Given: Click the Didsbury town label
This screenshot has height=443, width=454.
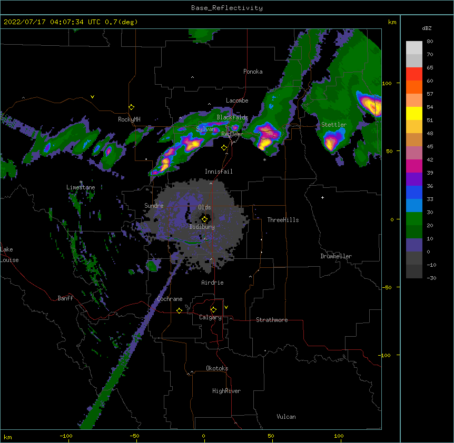Looking at the screenshot, I should [x=202, y=227].
